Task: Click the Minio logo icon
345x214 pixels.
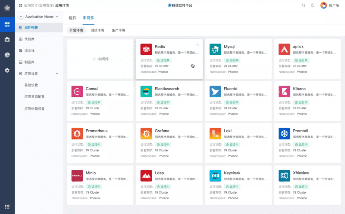Action: [77, 176]
